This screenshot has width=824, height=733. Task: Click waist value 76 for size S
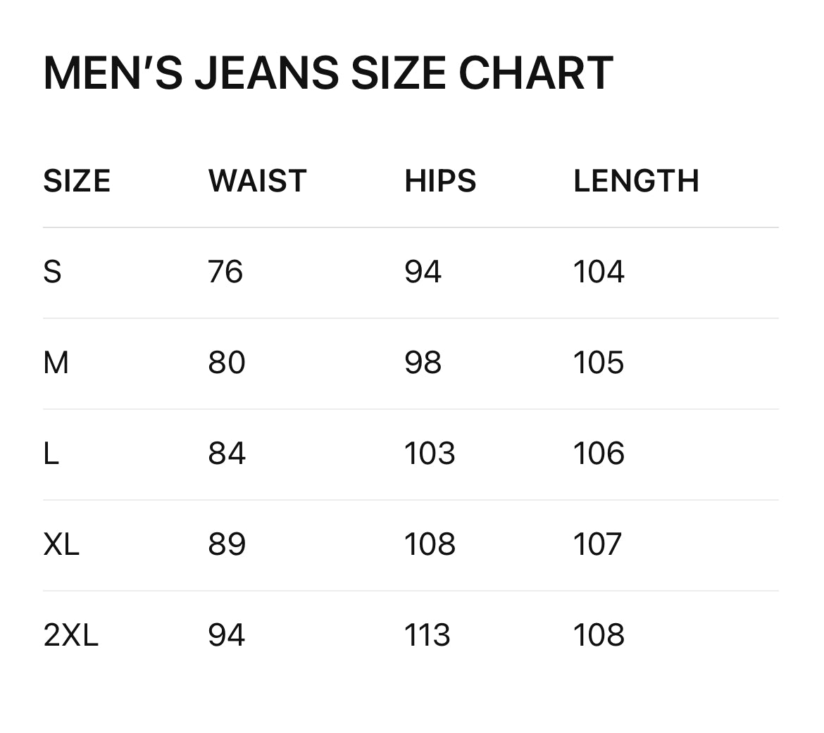pyautogui.click(x=225, y=272)
